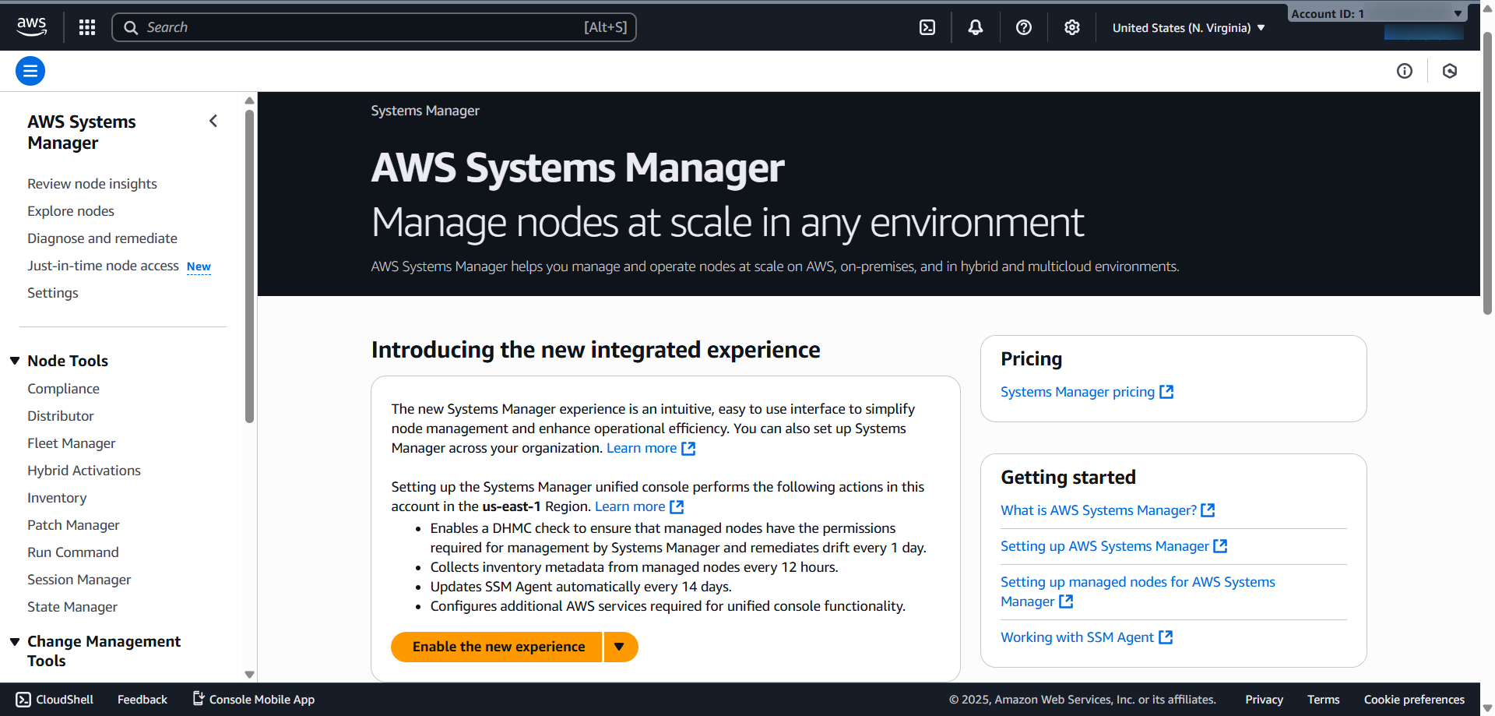Image resolution: width=1495 pixels, height=716 pixels.
Task: Open Diagnose and remediate
Action: click(x=102, y=238)
